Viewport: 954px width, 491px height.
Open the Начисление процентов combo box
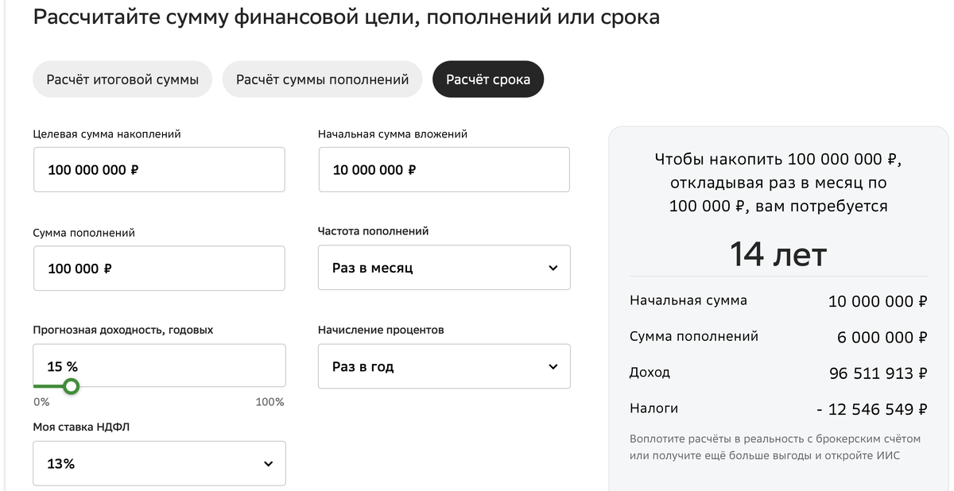(444, 366)
